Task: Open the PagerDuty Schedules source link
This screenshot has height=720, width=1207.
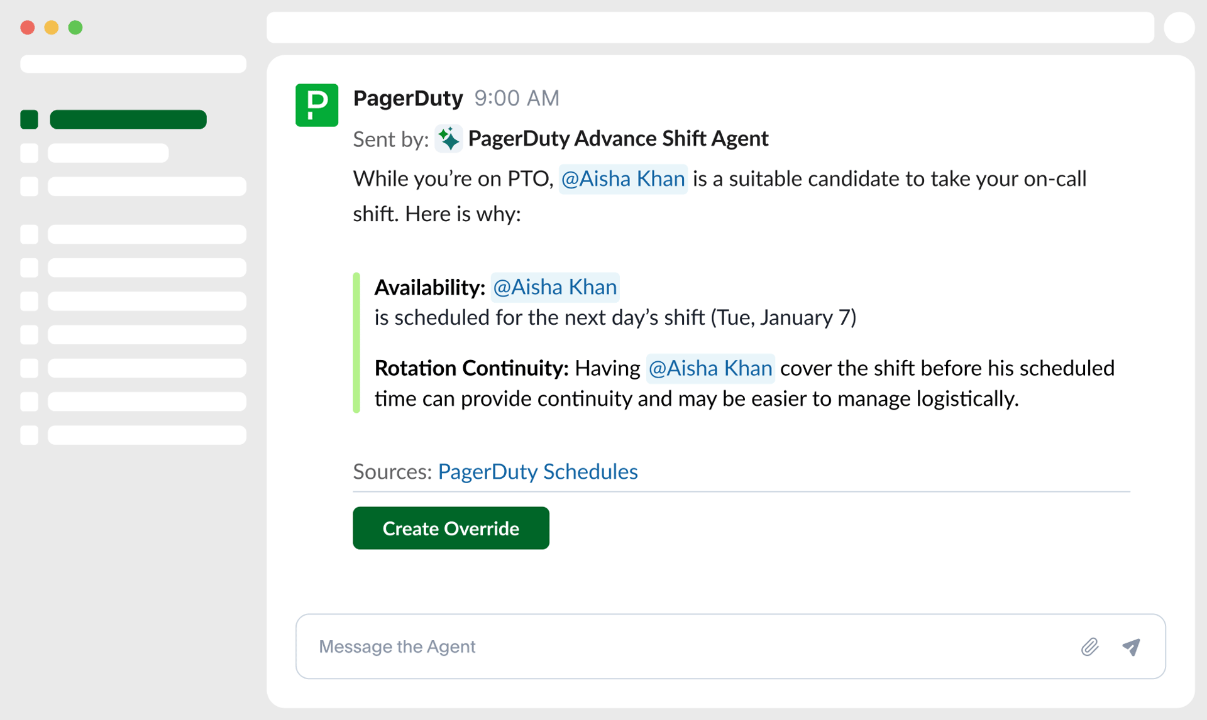Action: pos(537,471)
